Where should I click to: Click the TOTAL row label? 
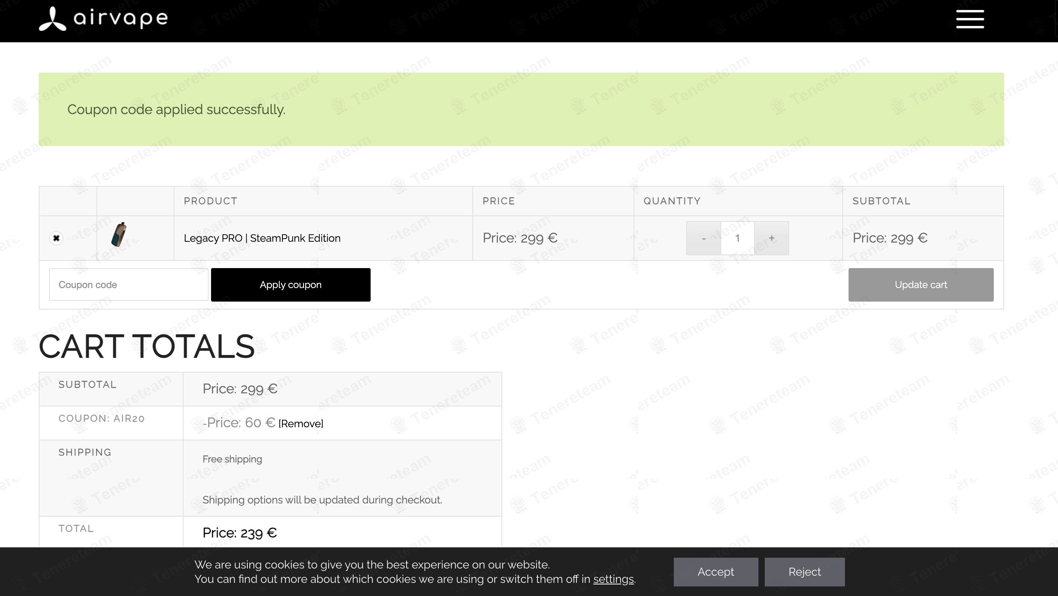(x=76, y=529)
